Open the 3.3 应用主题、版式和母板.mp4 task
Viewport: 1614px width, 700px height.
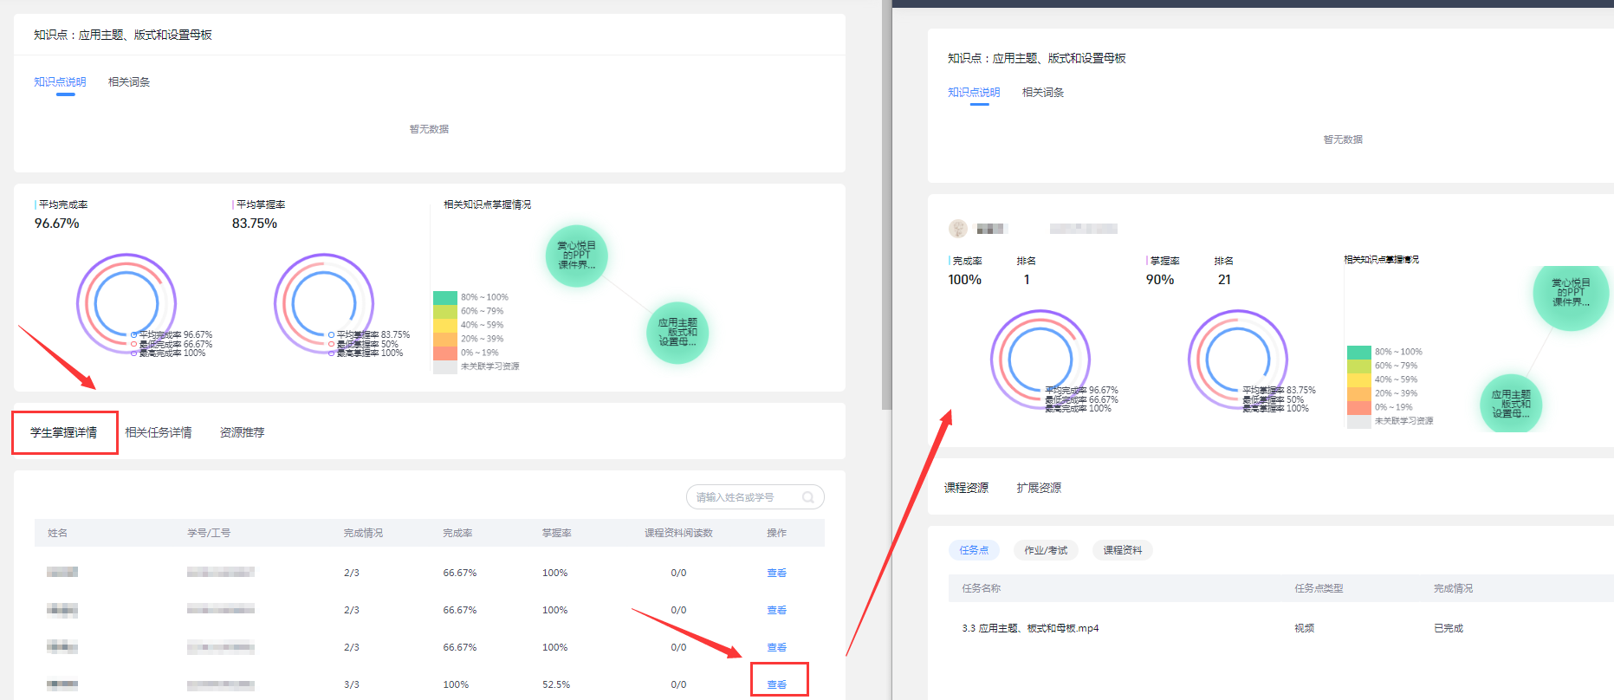1030,628
